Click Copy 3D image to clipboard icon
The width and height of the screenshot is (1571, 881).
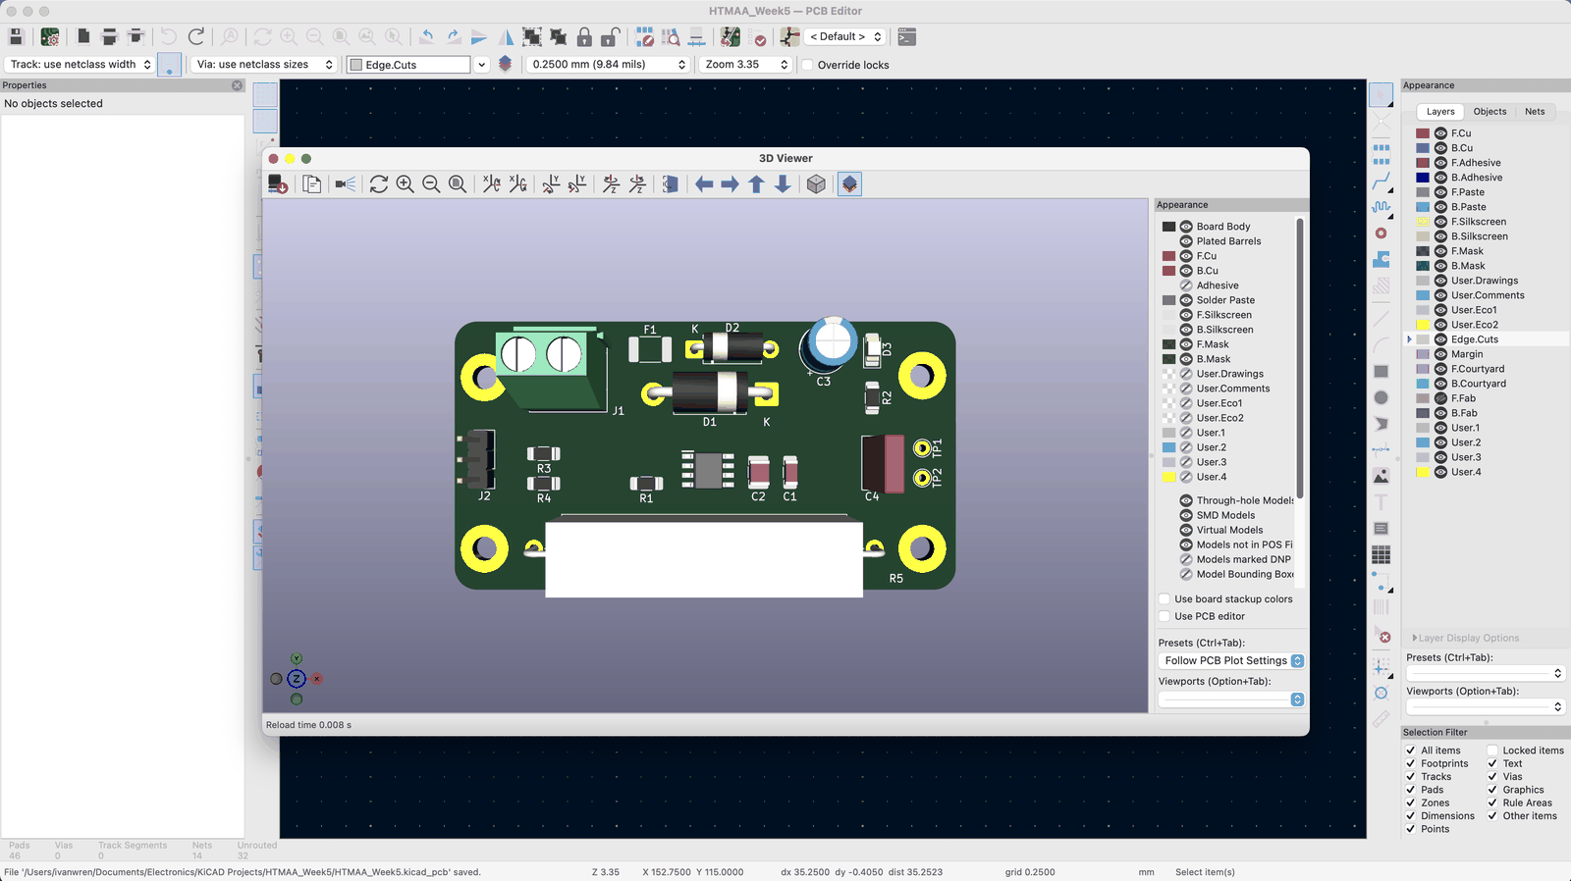tap(312, 184)
